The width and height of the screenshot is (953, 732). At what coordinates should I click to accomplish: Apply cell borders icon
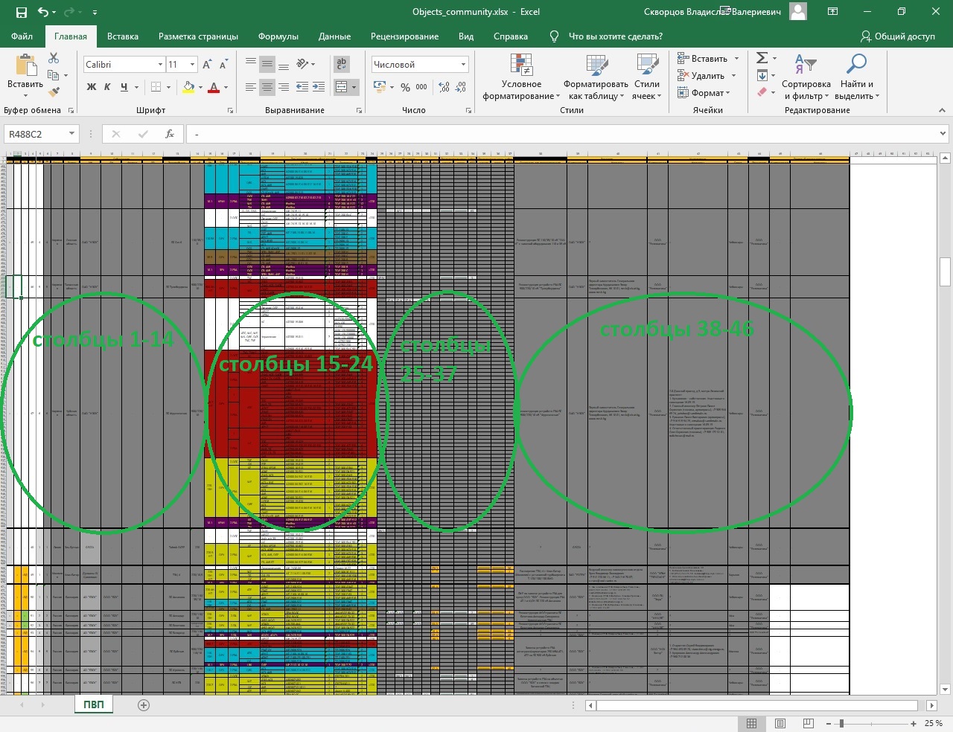coord(156,87)
